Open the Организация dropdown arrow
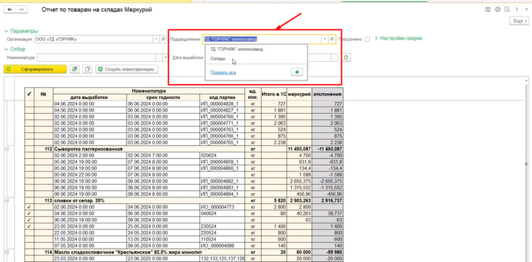 [x=156, y=39]
